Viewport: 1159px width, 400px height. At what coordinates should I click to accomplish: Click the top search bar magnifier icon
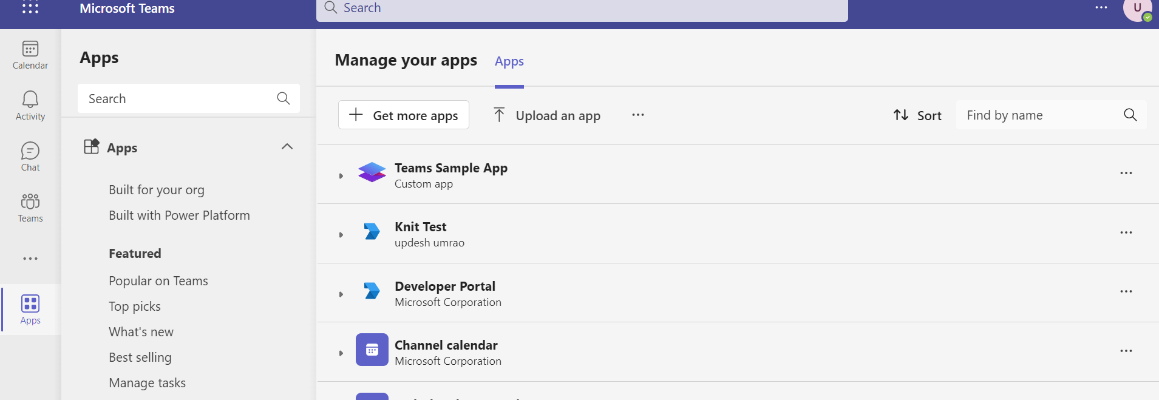[x=331, y=7]
